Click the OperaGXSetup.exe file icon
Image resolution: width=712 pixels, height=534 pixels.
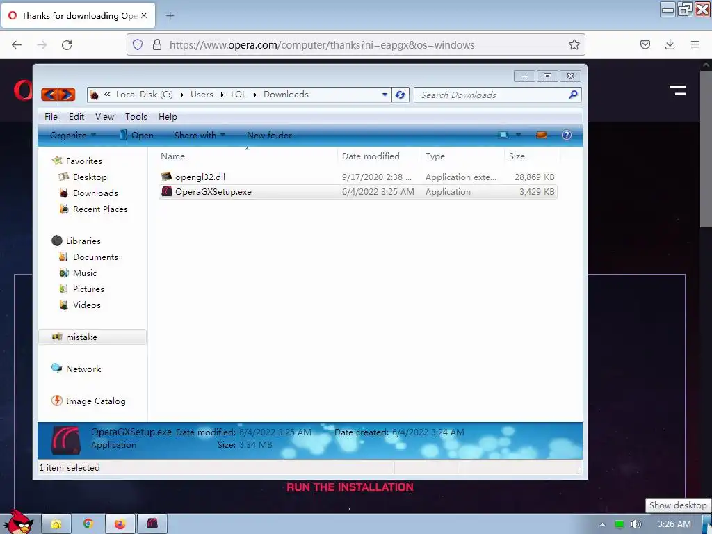click(x=167, y=191)
